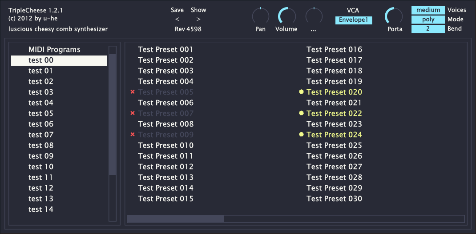Click the yellow dot beside Test Preset 022
The height and width of the screenshot is (234, 476).
pos(301,113)
